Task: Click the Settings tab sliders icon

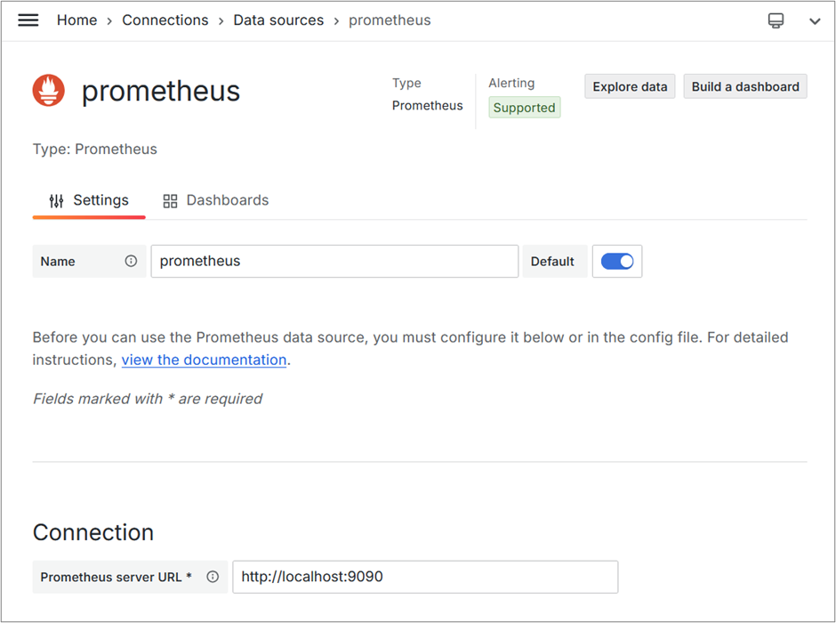Action: coord(56,200)
